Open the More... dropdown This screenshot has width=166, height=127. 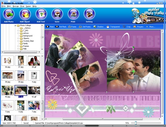pyautogui.click(x=151, y=27)
